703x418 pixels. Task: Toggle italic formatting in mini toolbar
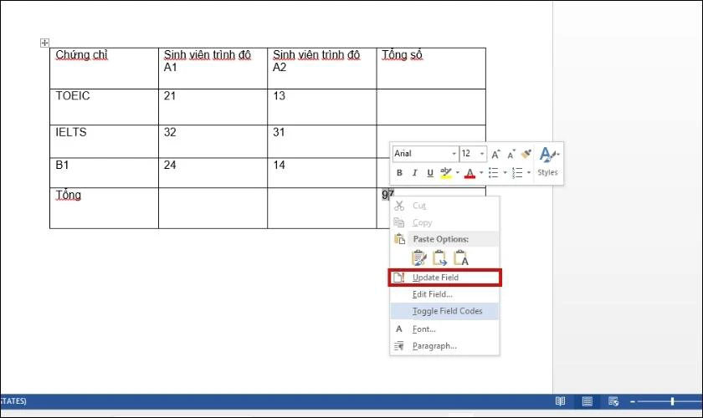click(x=415, y=173)
